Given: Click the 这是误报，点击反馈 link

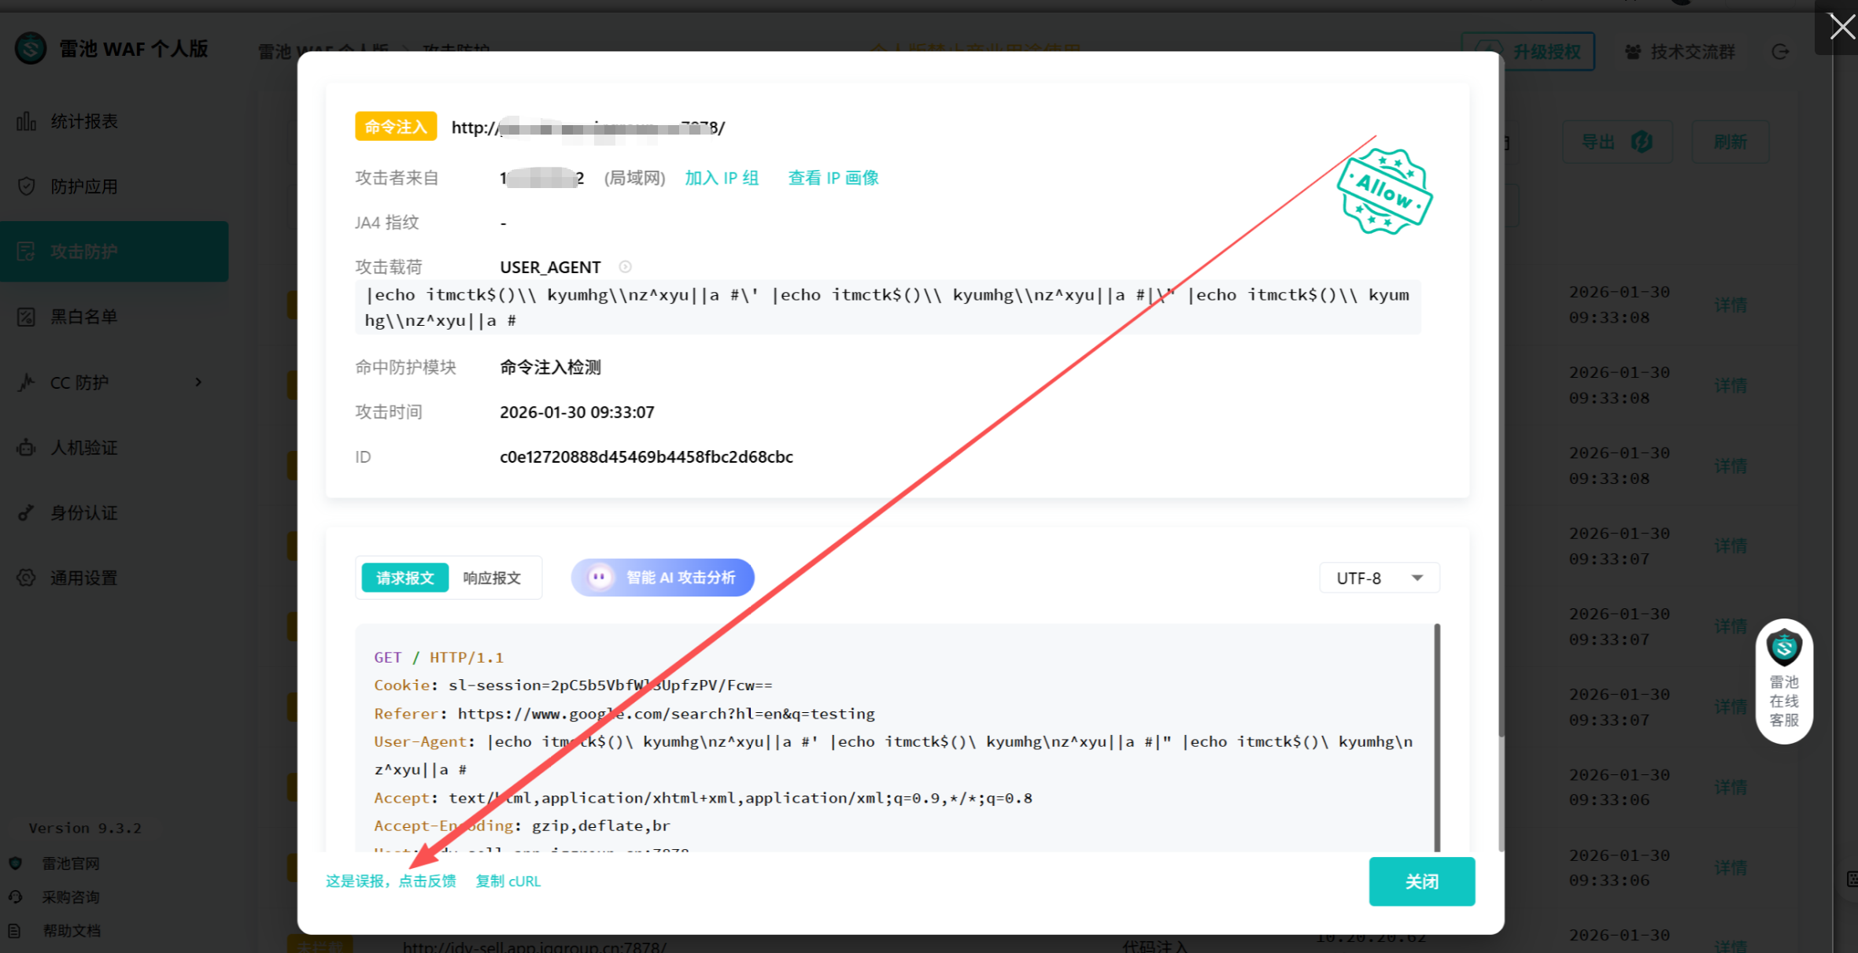Looking at the screenshot, I should tap(391, 881).
